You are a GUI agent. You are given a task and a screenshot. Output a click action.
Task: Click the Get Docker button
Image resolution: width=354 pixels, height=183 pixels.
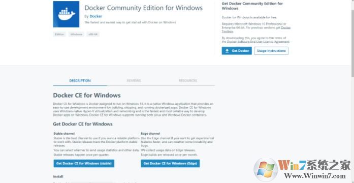pyautogui.click(x=237, y=51)
